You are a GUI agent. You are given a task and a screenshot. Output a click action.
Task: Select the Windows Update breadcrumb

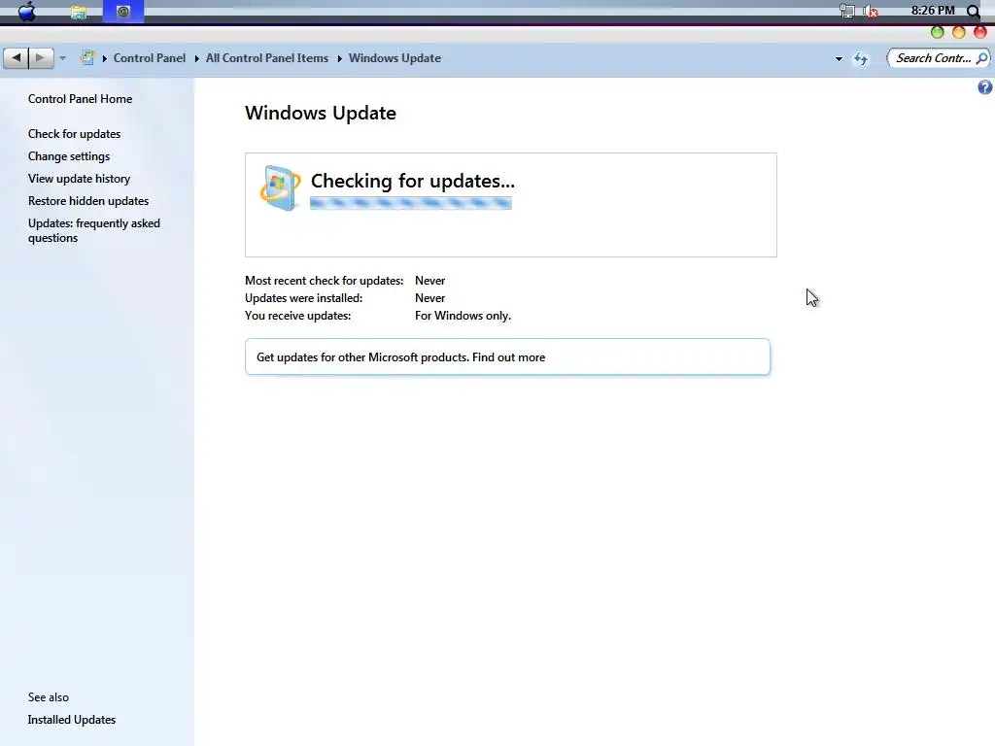[x=395, y=57]
